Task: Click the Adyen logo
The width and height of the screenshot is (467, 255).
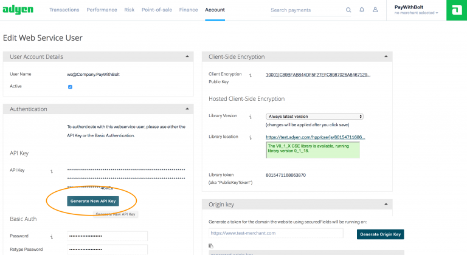Action: click(x=18, y=10)
